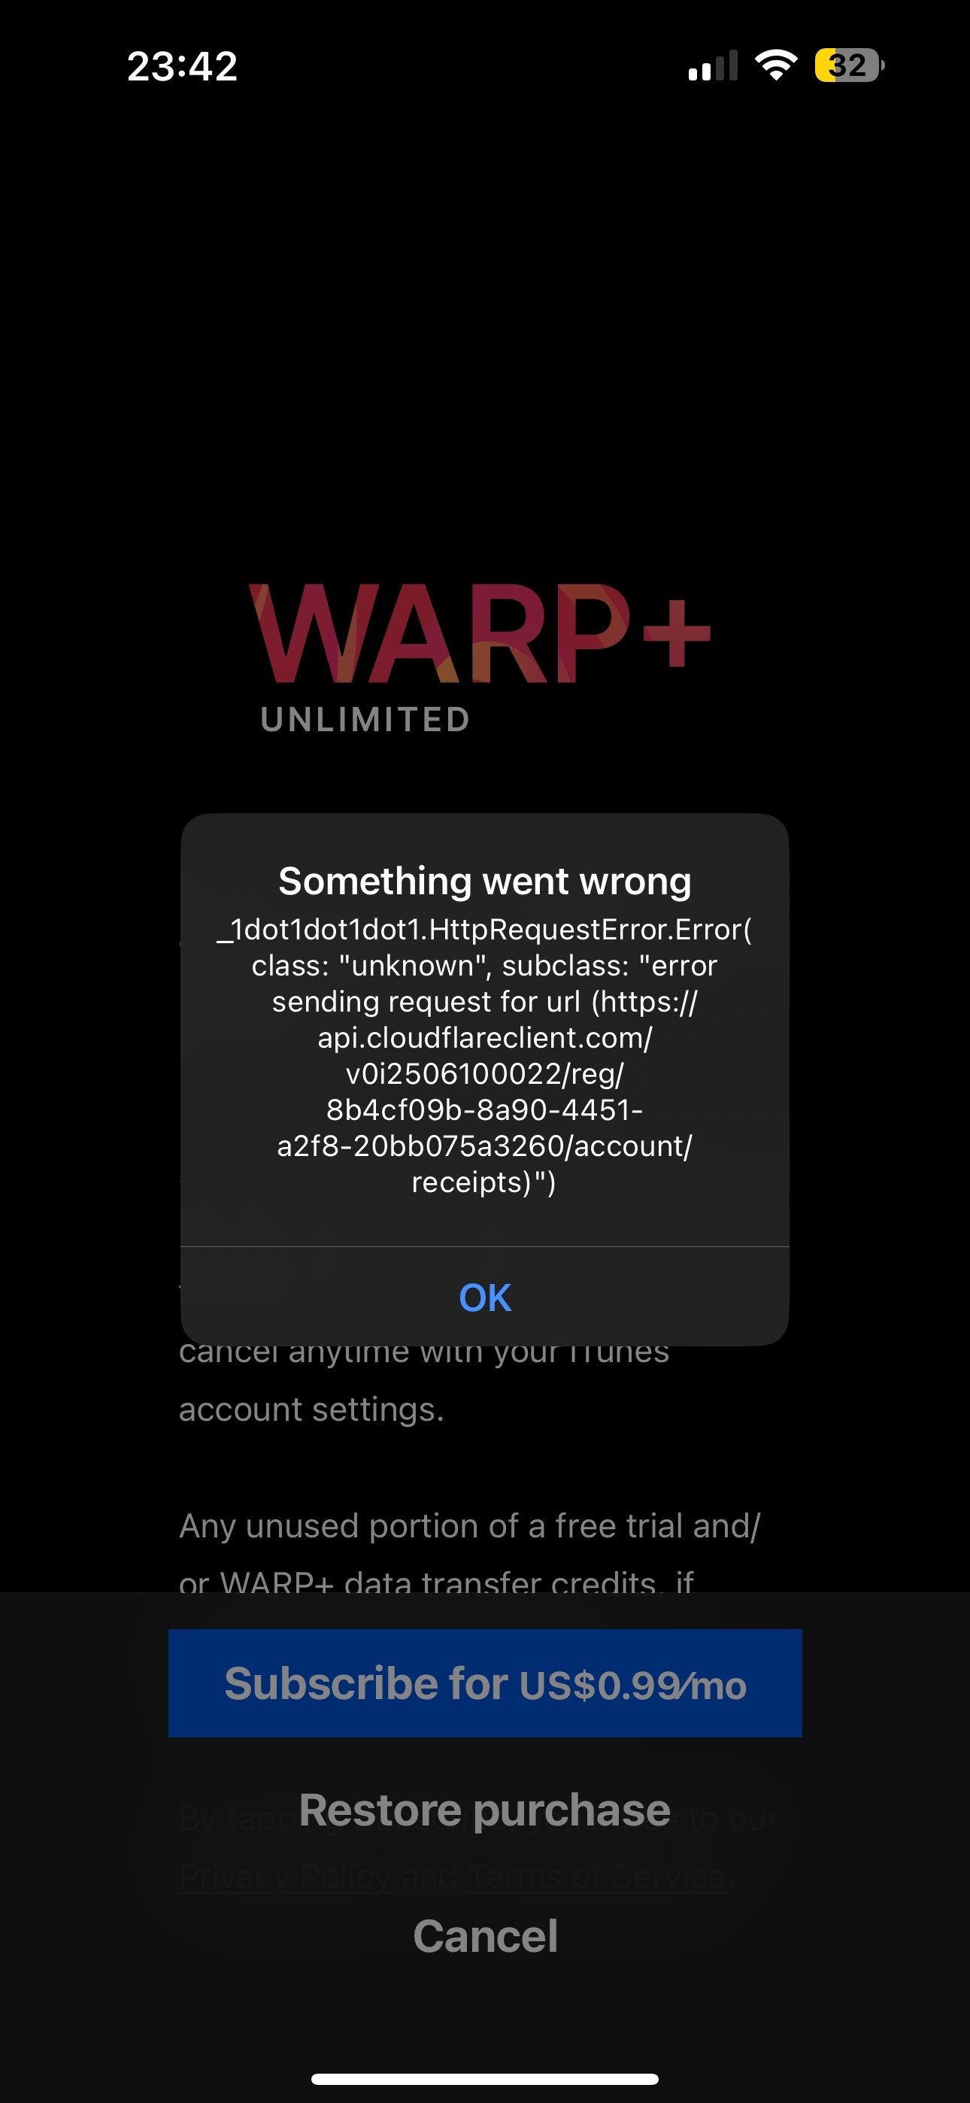This screenshot has width=970, height=2103.
Task: Tap the api.cloudflareclient.com URL text
Action: tap(485, 1036)
